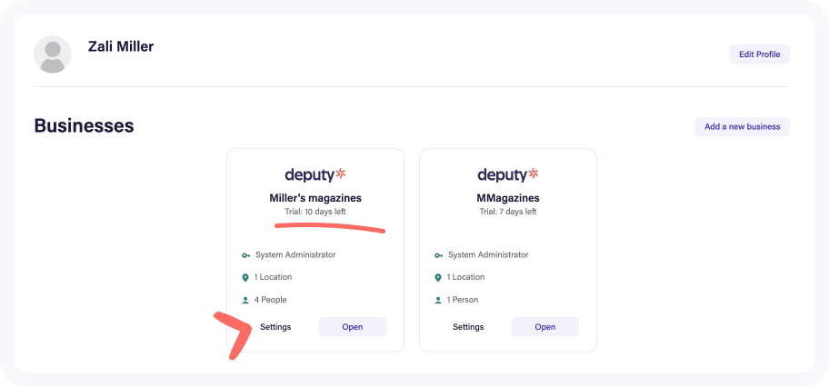Click the person icon beside 4 People
The height and width of the screenshot is (387, 829).
coord(245,301)
